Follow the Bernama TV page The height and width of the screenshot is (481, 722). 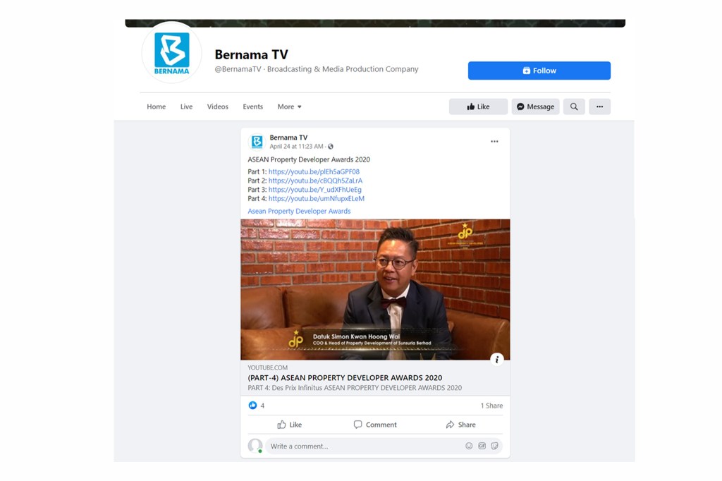pos(539,71)
